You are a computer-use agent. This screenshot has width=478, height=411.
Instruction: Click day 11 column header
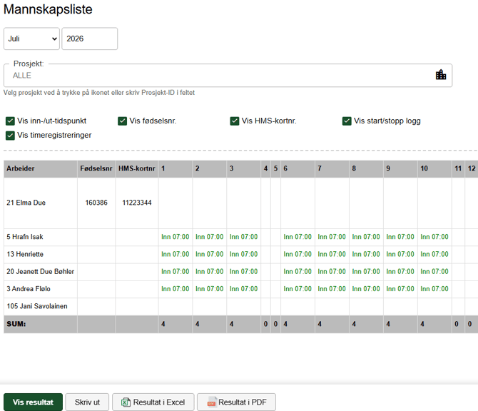click(x=458, y=168)
